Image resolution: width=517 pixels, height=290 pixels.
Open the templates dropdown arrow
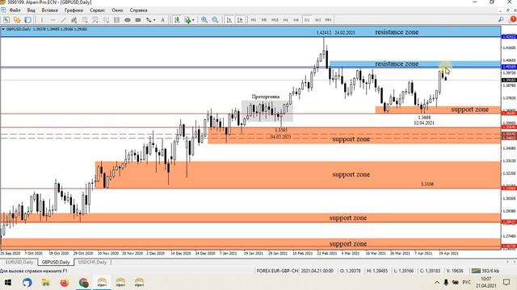[x=193, y=20]
